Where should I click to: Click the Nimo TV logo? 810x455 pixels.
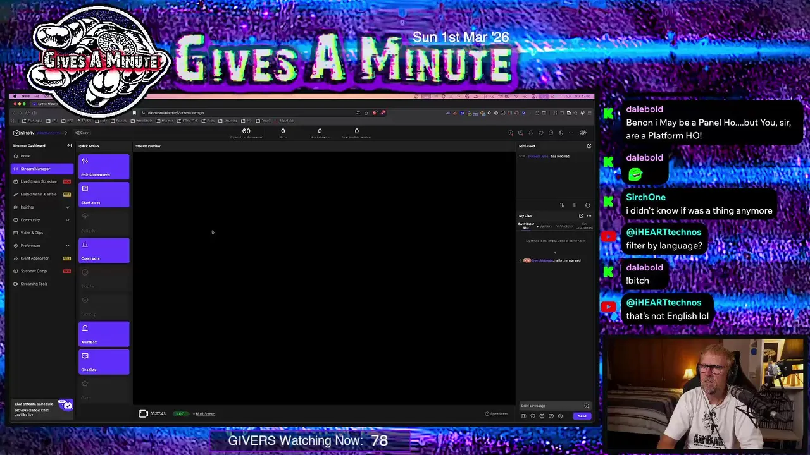pos(23,133)
